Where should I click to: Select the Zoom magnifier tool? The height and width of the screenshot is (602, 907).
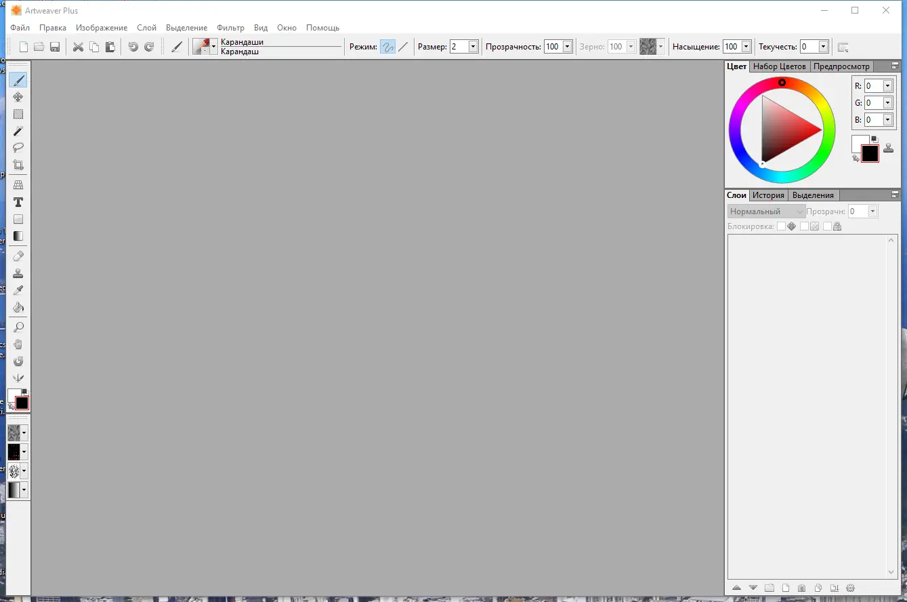18,327
